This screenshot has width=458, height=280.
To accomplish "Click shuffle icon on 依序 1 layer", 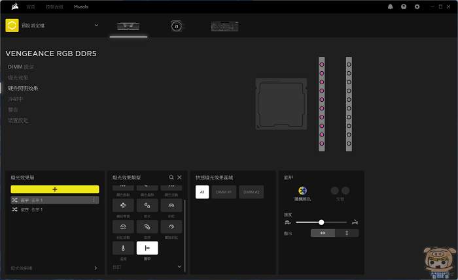I will tap(14, 210).
